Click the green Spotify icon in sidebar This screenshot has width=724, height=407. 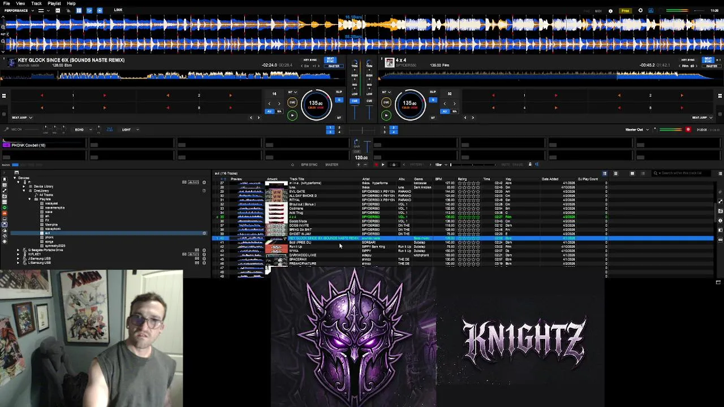[5, 207]
